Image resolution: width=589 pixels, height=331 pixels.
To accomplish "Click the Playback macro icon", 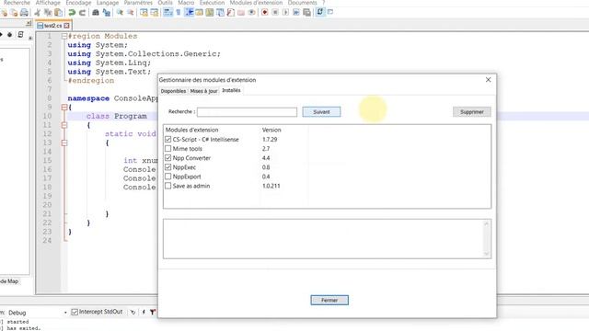I will (x=286, y=12).
